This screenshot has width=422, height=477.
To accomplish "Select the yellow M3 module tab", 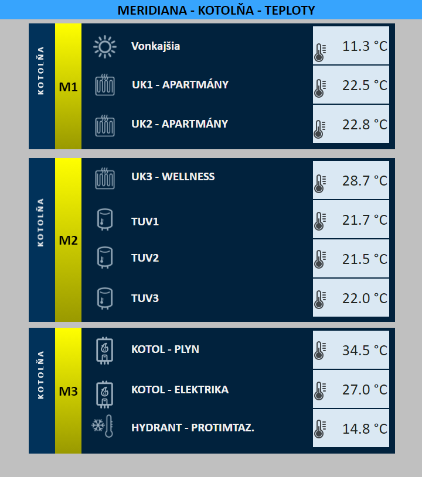I will click(x=68, y=390).
